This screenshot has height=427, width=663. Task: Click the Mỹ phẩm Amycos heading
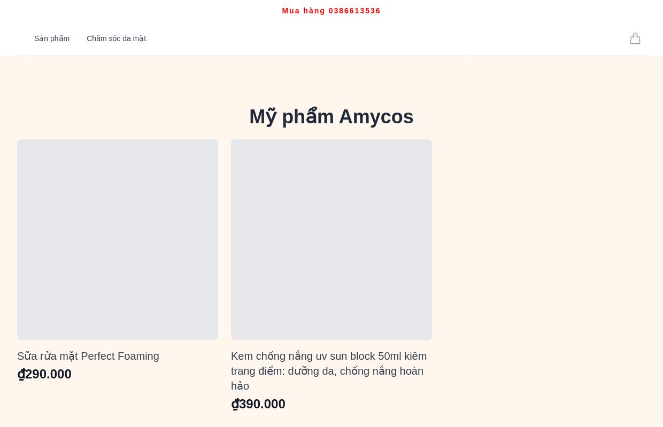tap(331, 116)
